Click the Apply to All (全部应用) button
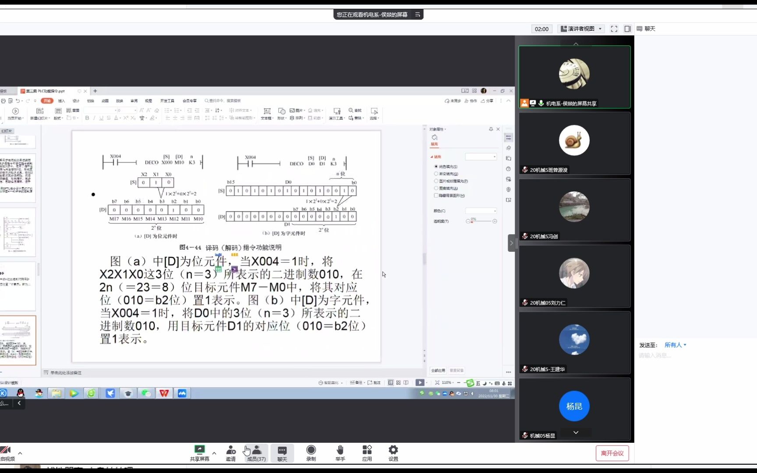The width and height of the screenshot is (757, 473). 438,371
